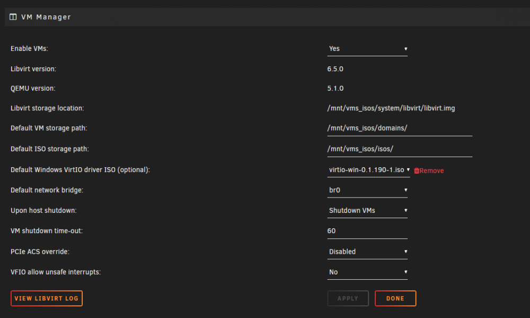The width and height of the screenshot is (530, 318).
Task: Click the Default network bridge label
Action: pyautogui.click(x=47, y=191)
